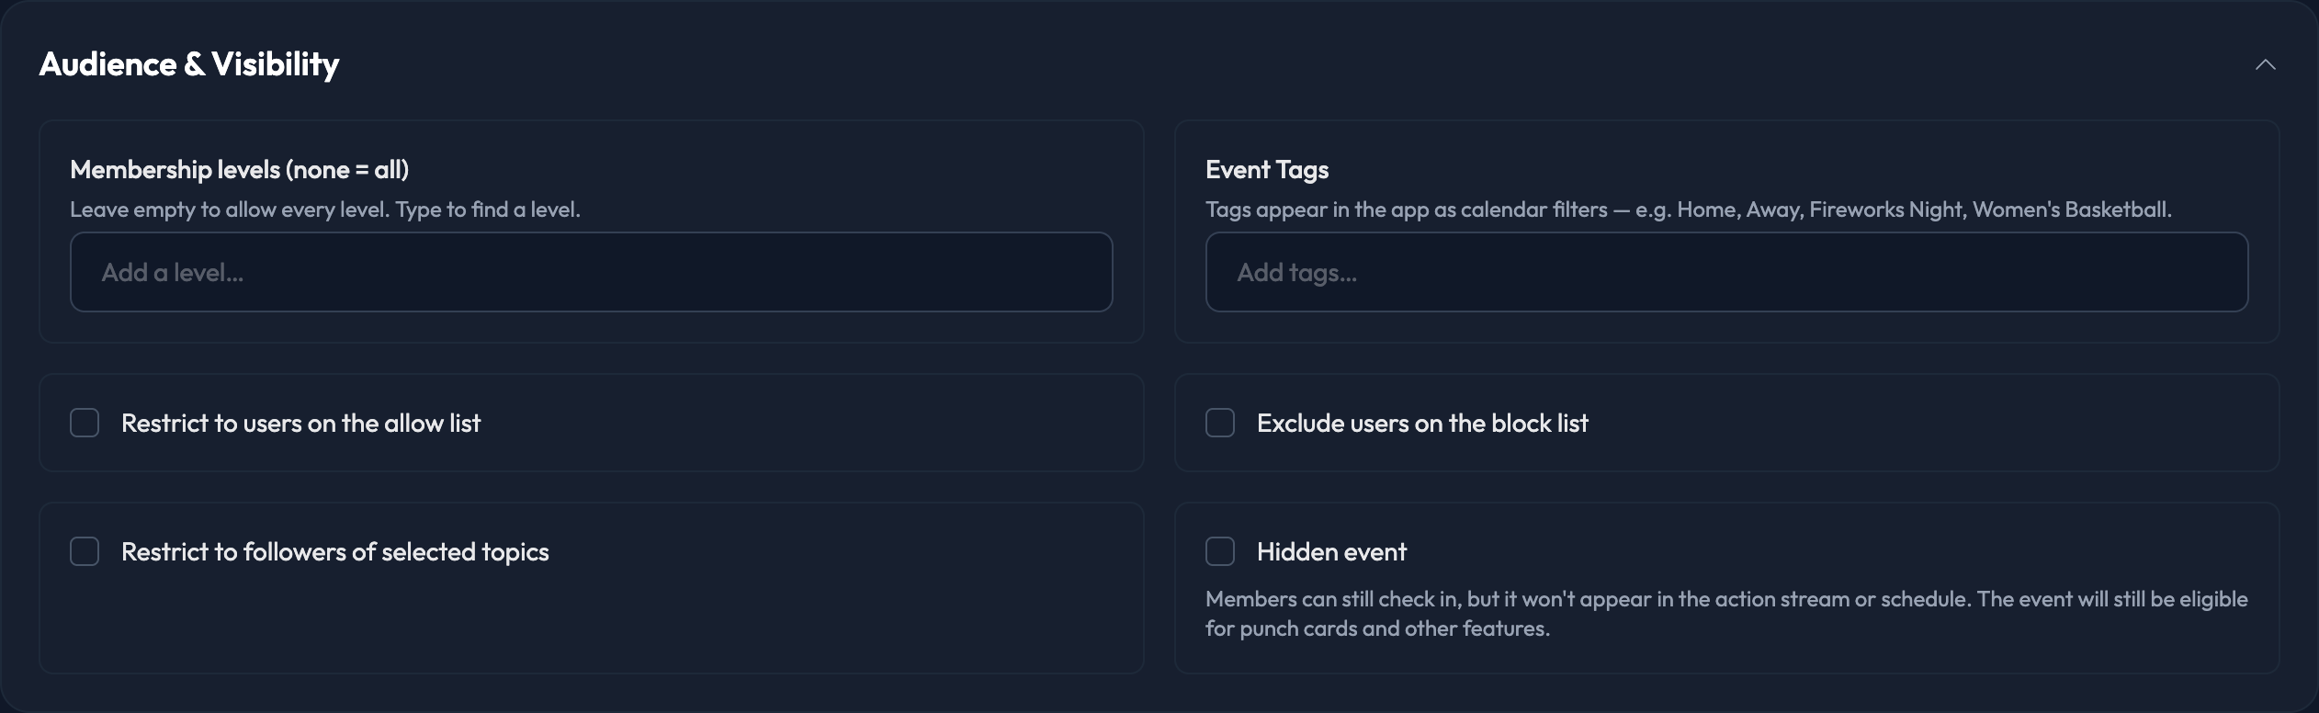
Task: Click the 'Membership levels (none = all)' field label
Action: click(x=239, y=169)
